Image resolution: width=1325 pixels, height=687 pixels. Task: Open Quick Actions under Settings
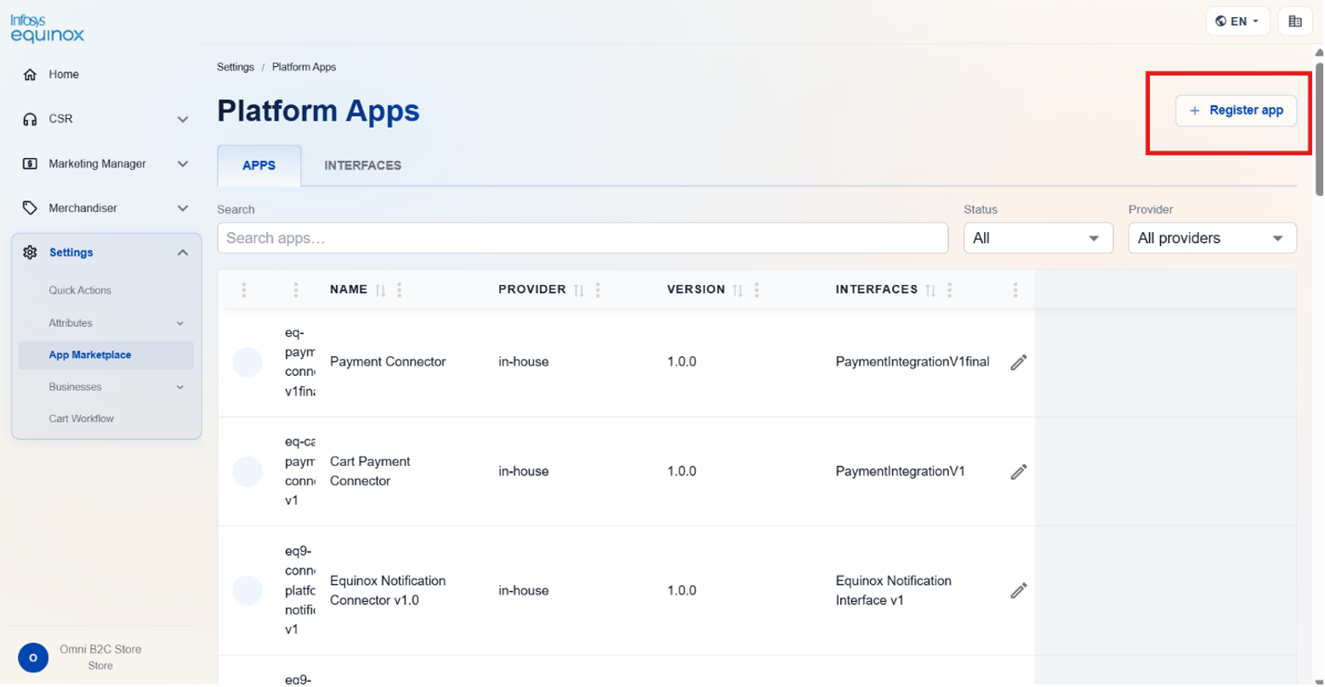80,291
